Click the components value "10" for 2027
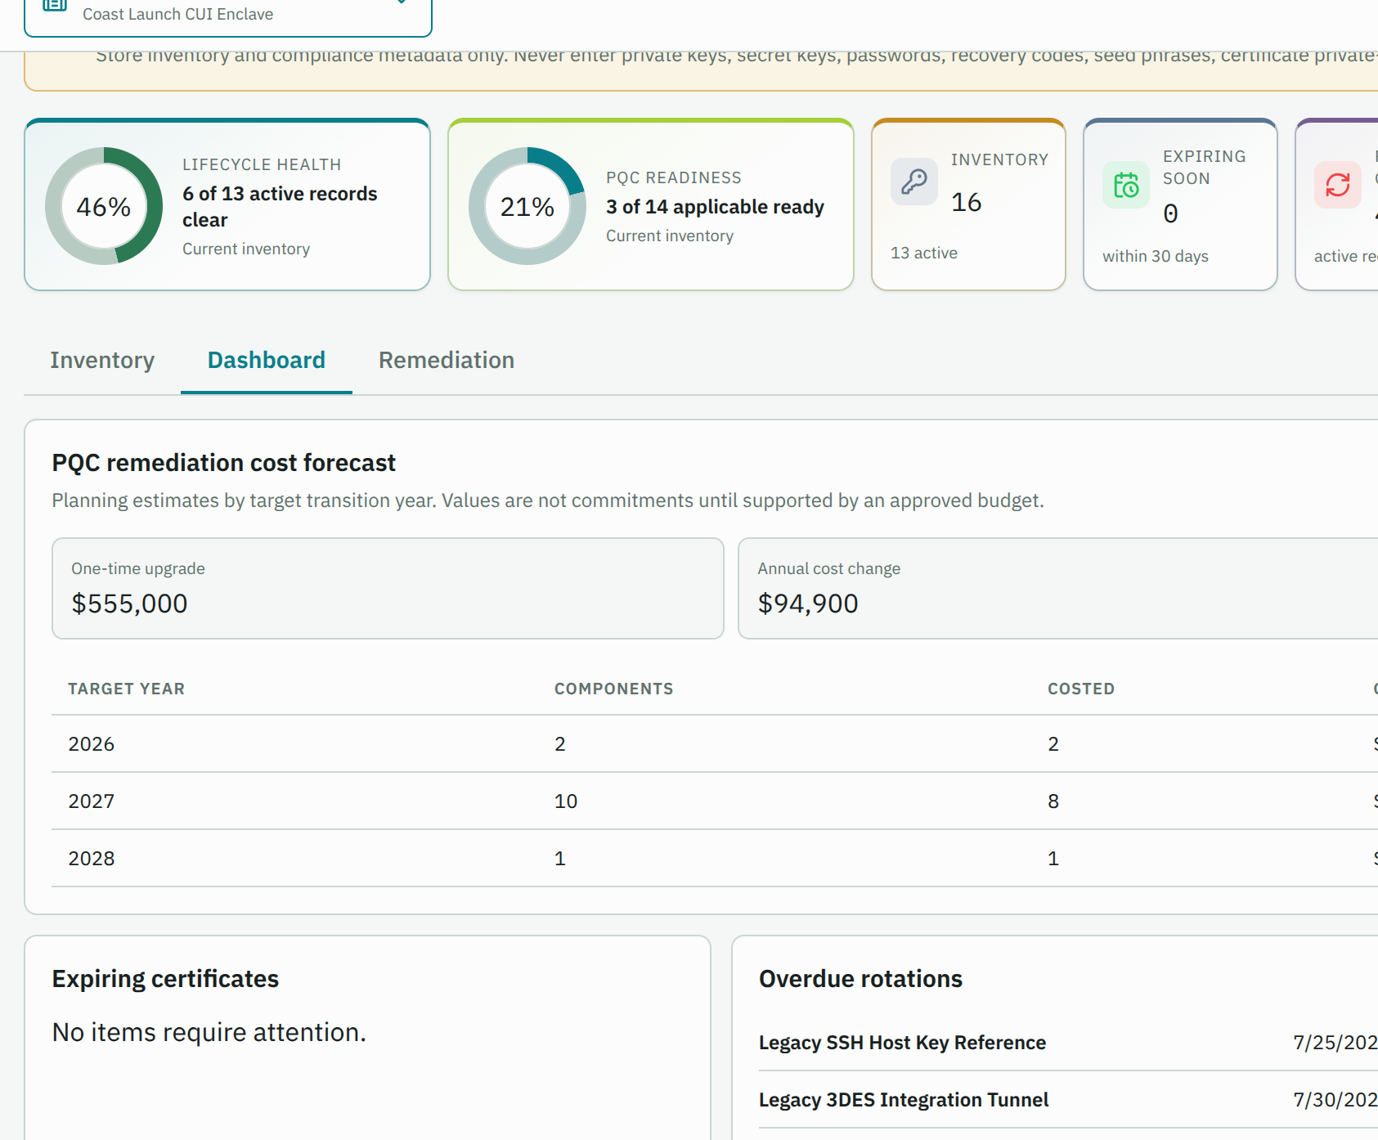Viewport: 1378px width, 1140px height. coord(566,801)
